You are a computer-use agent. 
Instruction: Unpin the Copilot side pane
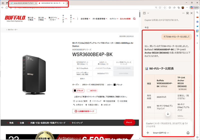[187, 13]
